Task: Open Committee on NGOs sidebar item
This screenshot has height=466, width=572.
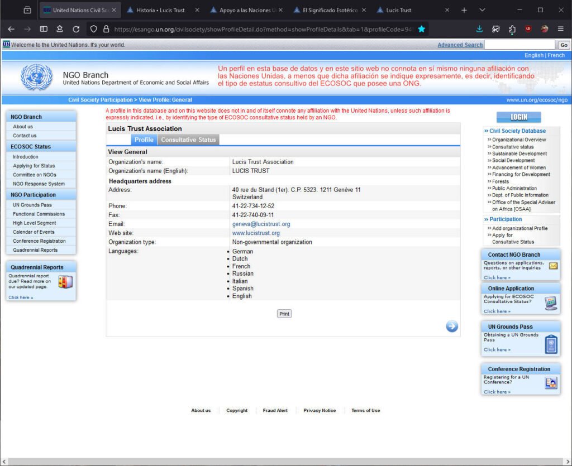Action: [x=35, y=175]
